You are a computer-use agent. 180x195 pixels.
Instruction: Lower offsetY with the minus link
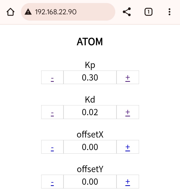pyautogui.click(x=52, y=183)
